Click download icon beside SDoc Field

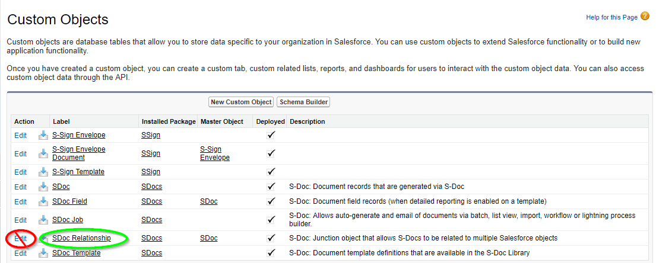click(x=43, y=201)
